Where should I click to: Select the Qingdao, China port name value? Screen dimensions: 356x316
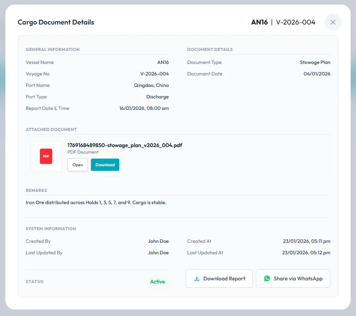coord(151,85)
